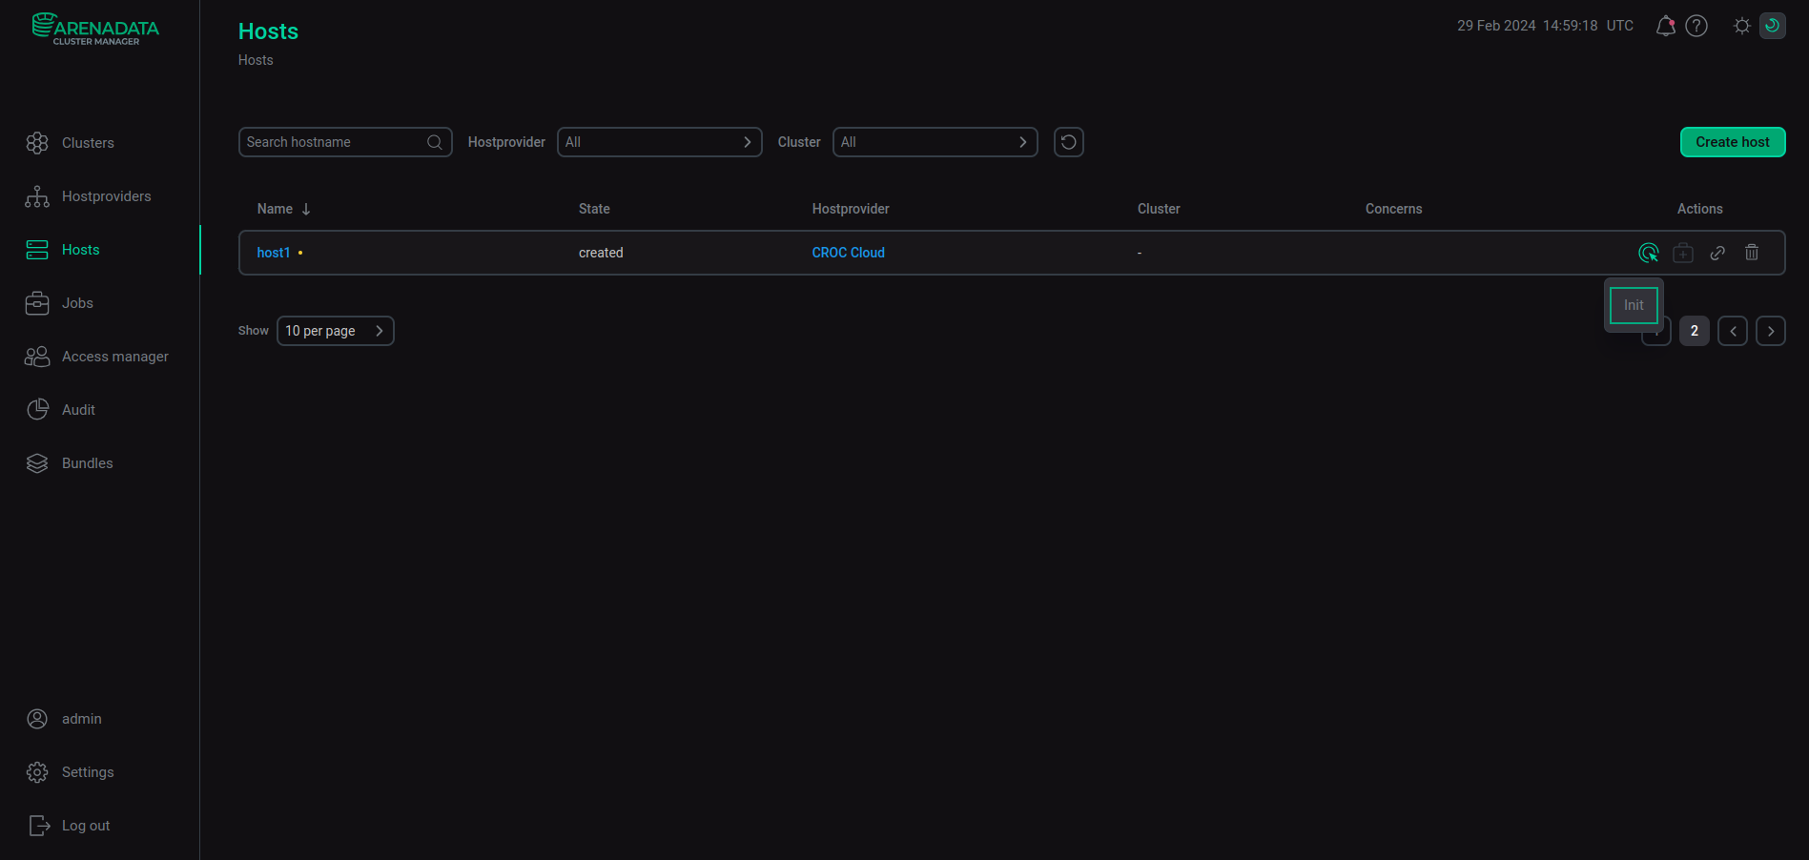
Task: Open the help question mark icon
Action: point(1696,26)
